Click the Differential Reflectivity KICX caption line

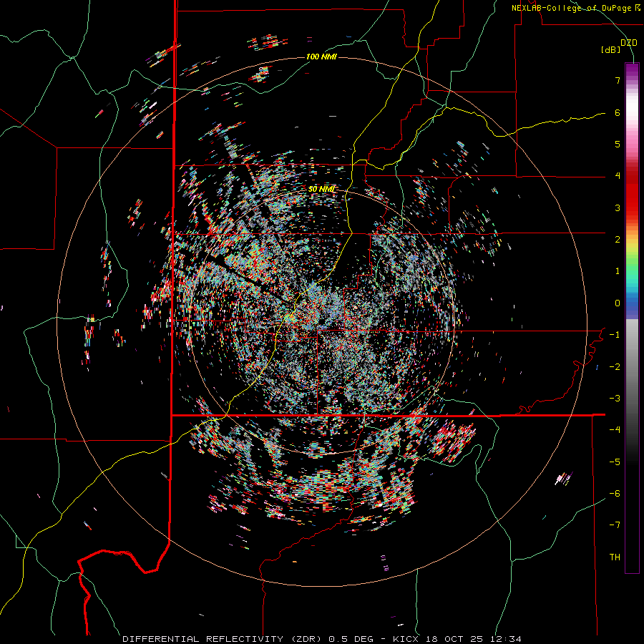(x=322, y=639)
